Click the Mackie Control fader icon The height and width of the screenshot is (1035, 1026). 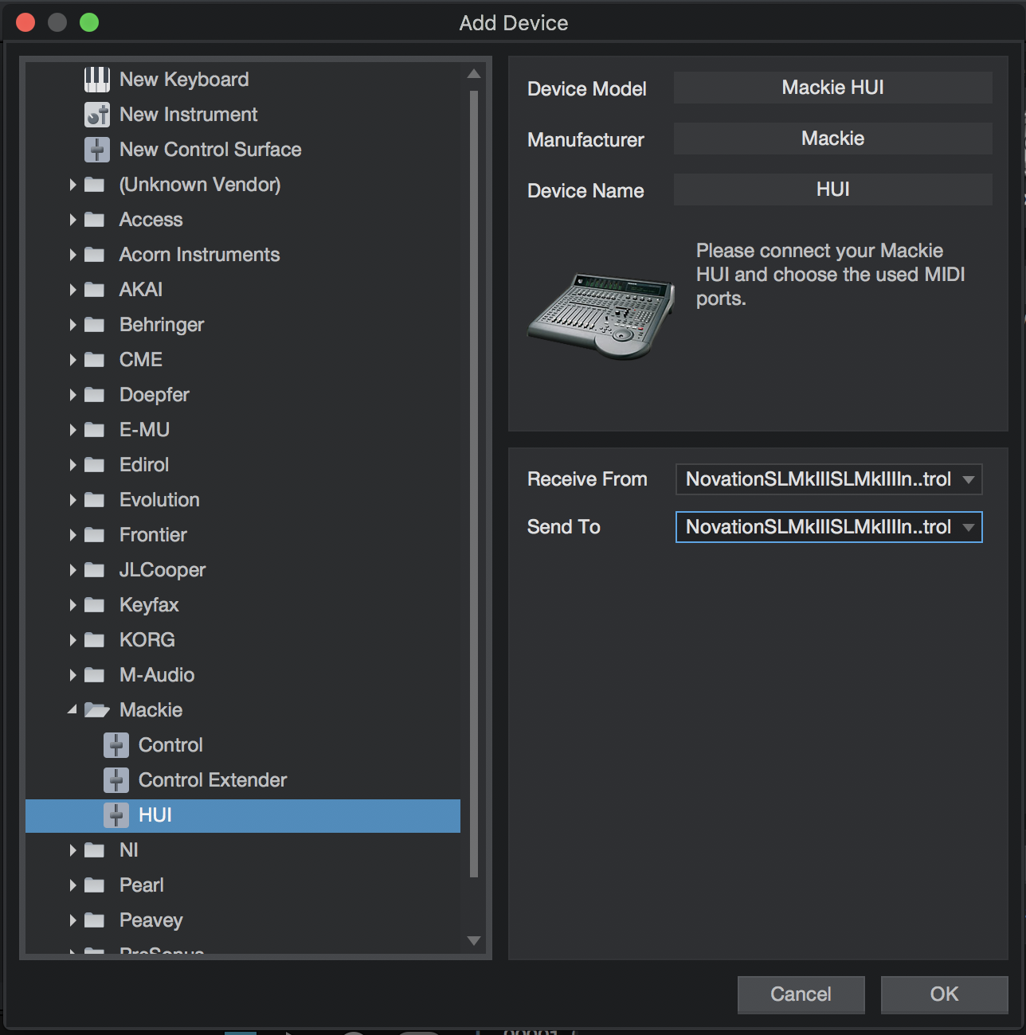(x=116, y=745)
